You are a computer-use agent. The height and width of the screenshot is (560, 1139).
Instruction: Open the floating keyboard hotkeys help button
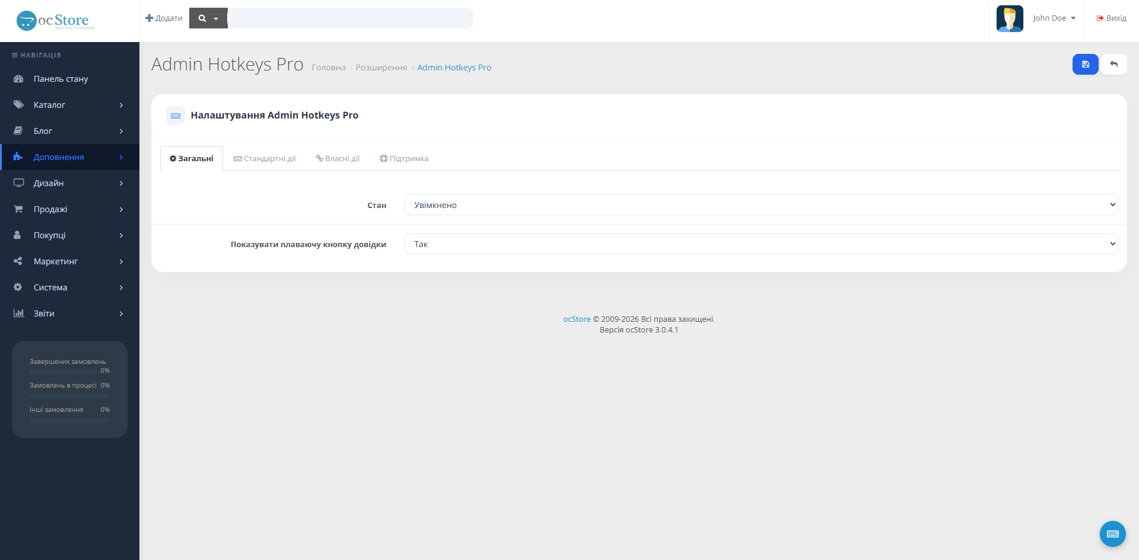pos(1112,533)
